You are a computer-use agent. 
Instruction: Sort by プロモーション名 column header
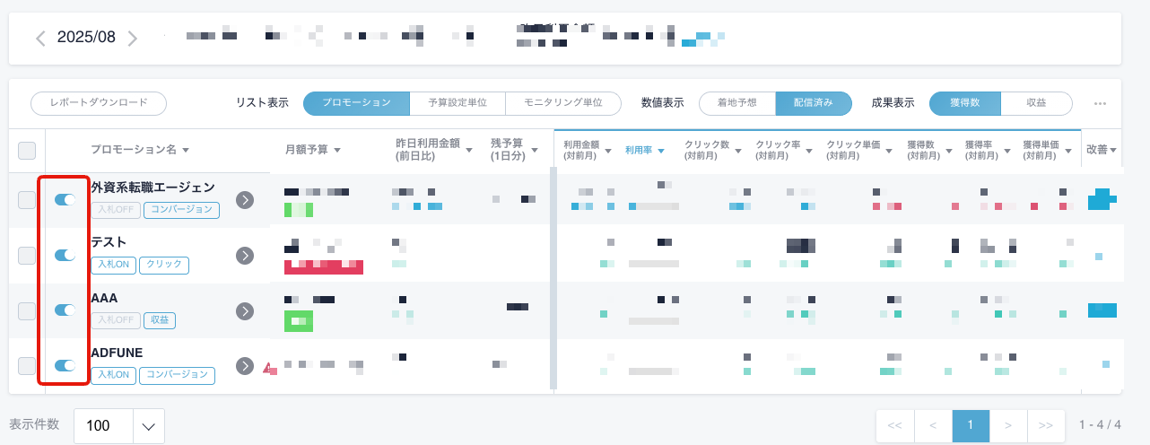click(140, 150)
